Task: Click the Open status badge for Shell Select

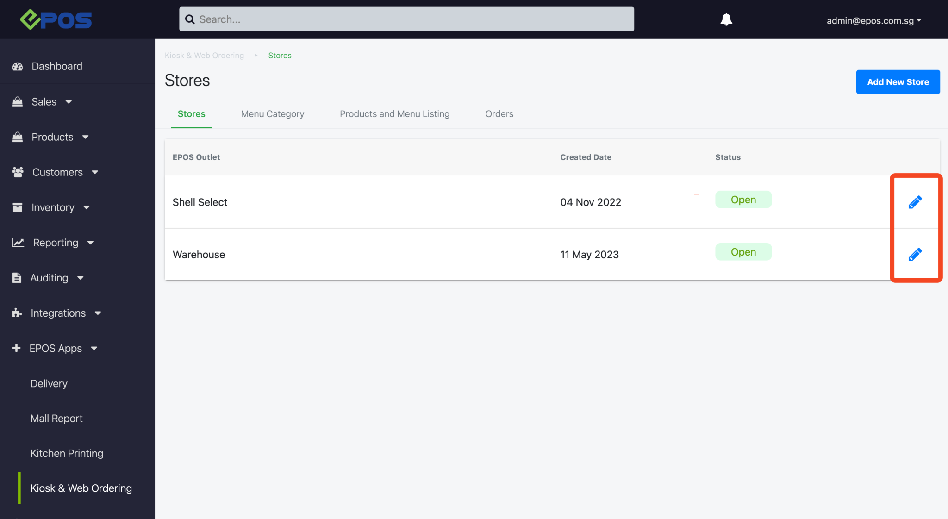Action: tap(743, 199)
